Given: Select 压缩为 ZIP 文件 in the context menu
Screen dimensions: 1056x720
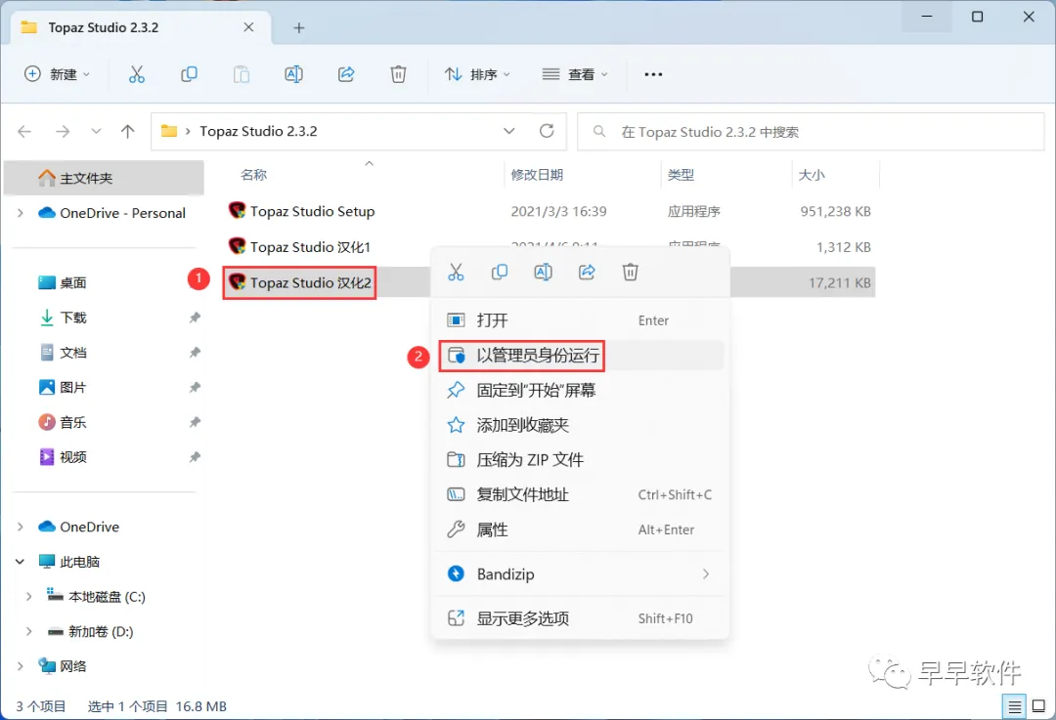Looking at the screenshot, I should [581, 460].
